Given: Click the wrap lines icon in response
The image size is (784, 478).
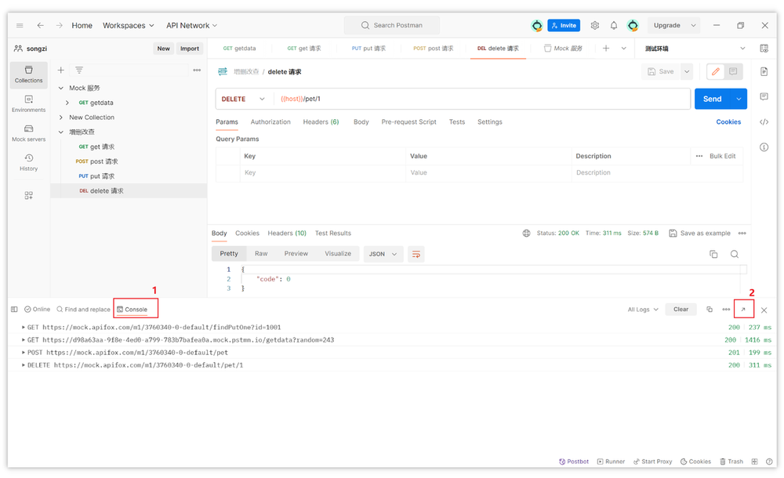Looking at the screenshot, I should 416,254.
